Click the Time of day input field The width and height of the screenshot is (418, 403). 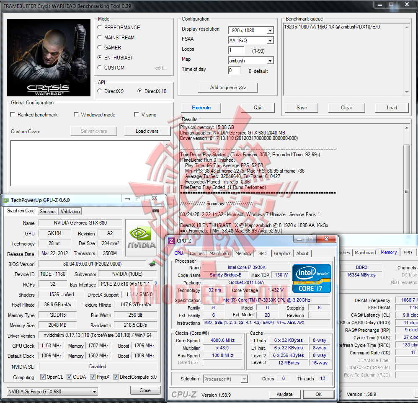point(235,70)
